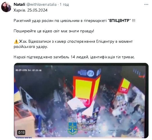Click the bold word 'ЕПІЦЕНТР' in the post
Image resolution: width=152 pixels, height=140 pixels.
[x=119, y=21]
